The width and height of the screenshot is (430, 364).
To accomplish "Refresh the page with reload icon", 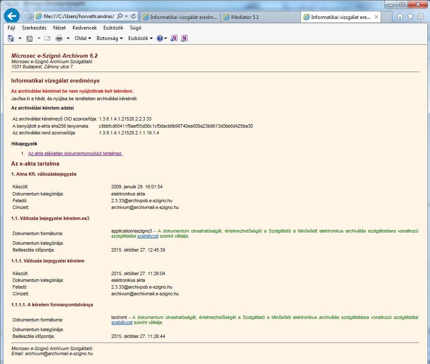I will (x=133, y=16).
